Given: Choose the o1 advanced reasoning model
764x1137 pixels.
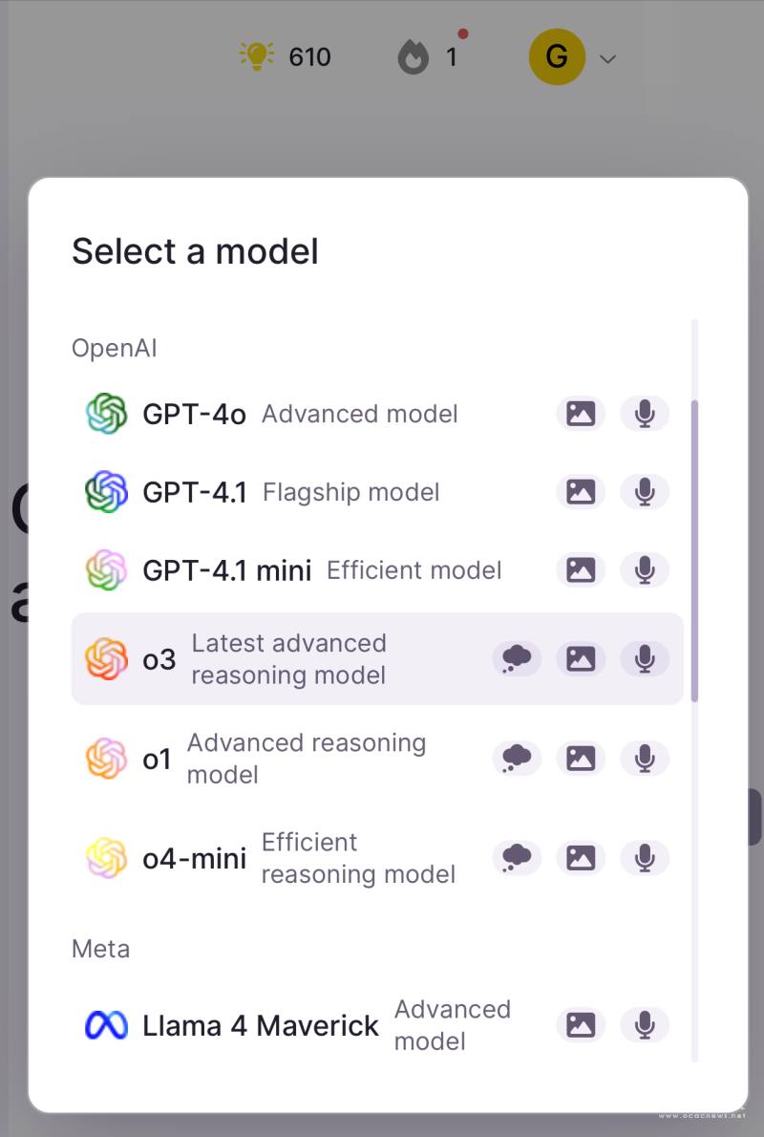Looking at the screenshot, I should (x=286, y=759).
